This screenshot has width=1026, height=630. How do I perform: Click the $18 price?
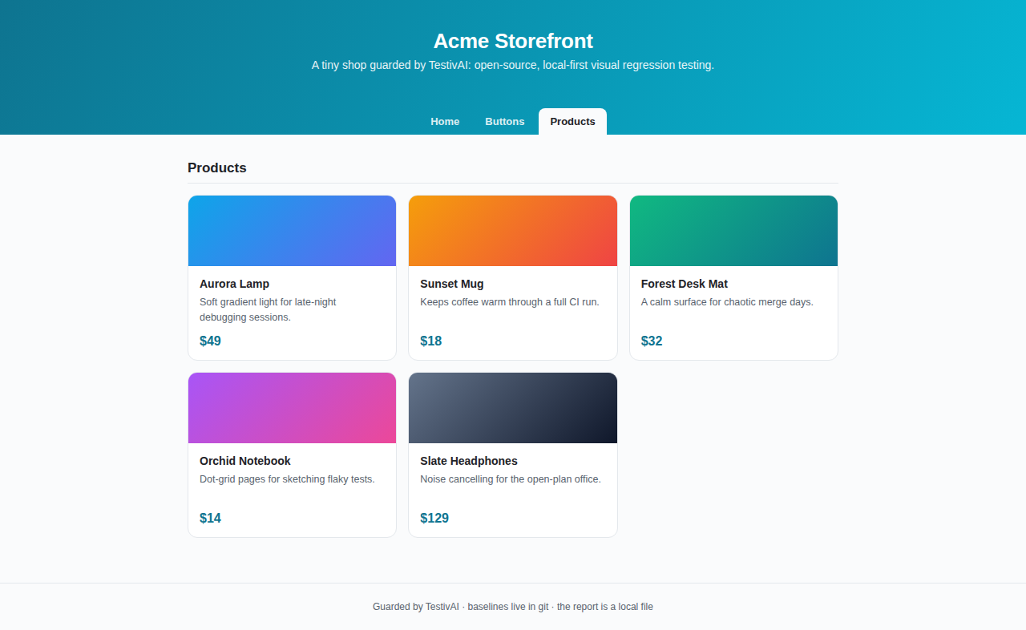431,341
